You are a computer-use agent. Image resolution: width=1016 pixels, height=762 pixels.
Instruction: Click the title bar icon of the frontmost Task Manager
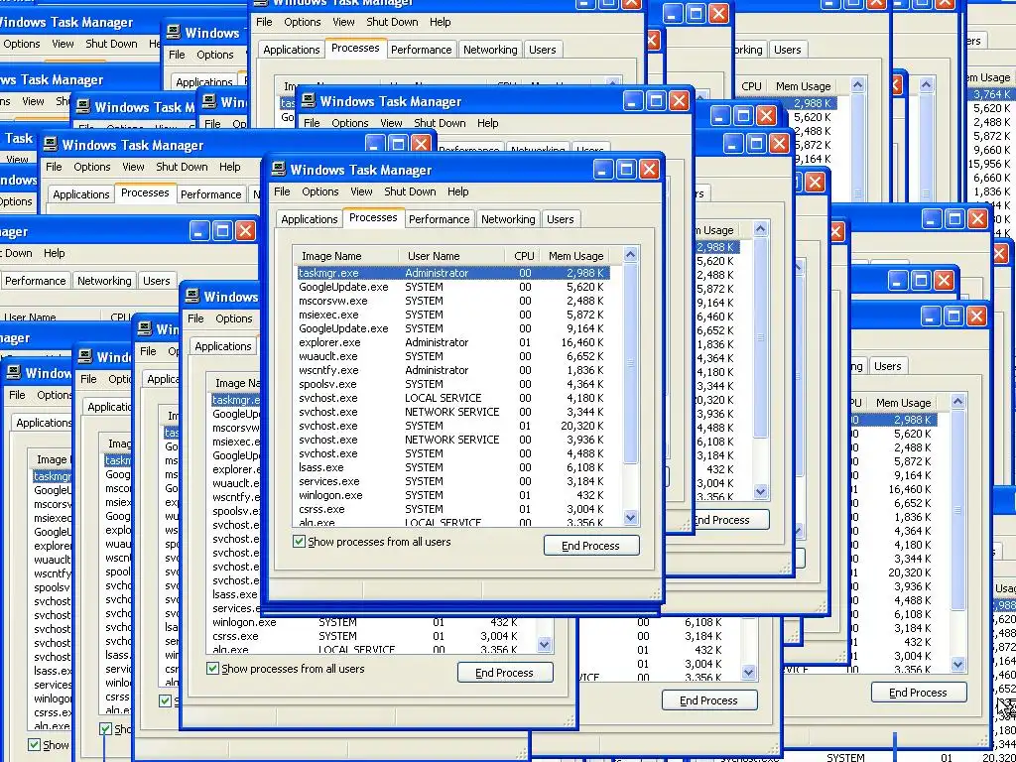click(x=279, y=169)
